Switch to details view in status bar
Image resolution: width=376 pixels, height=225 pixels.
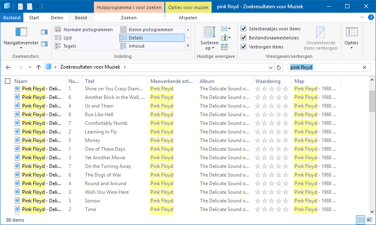click(x=360, y=220)
